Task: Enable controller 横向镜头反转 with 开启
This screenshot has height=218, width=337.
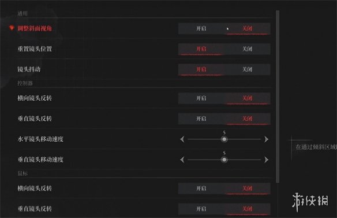Action: click(201, 98)
